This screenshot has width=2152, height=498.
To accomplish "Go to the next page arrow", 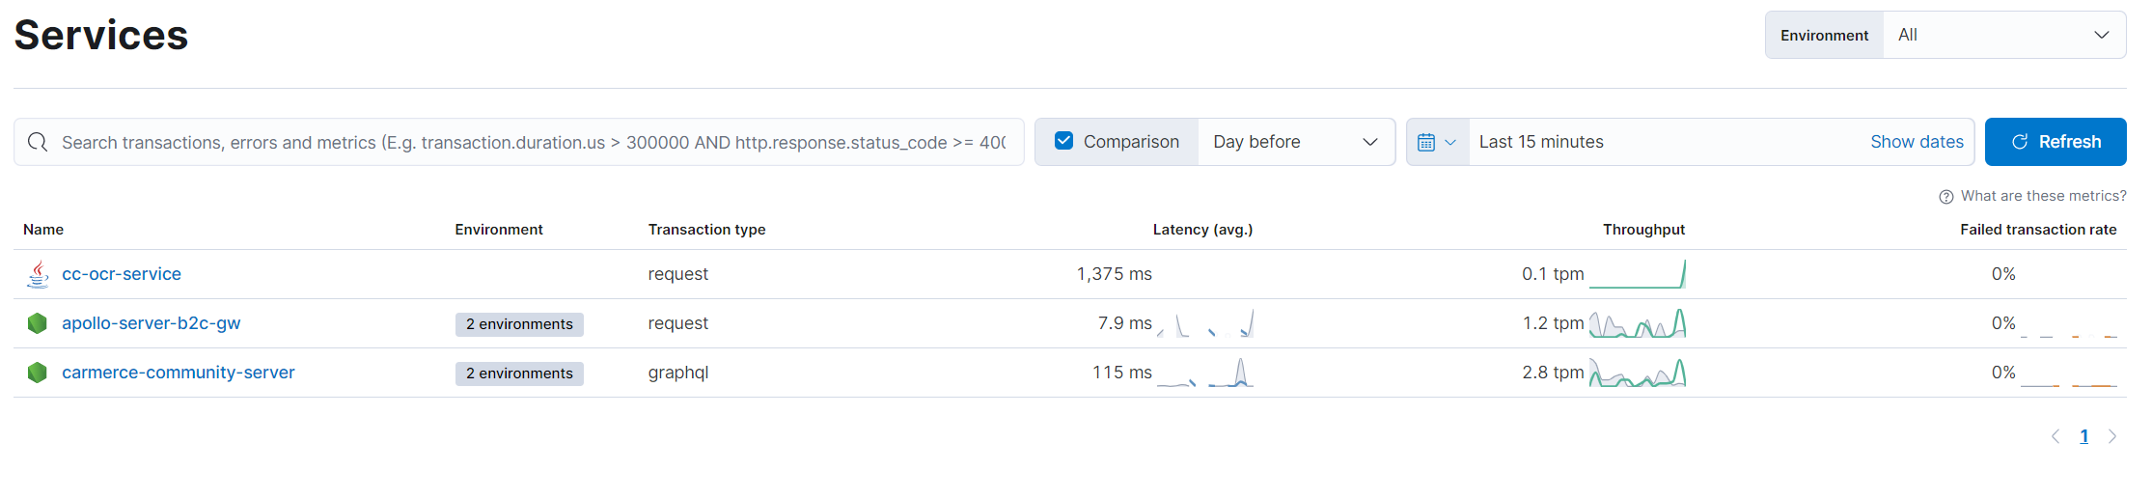I will point(2112,436).
